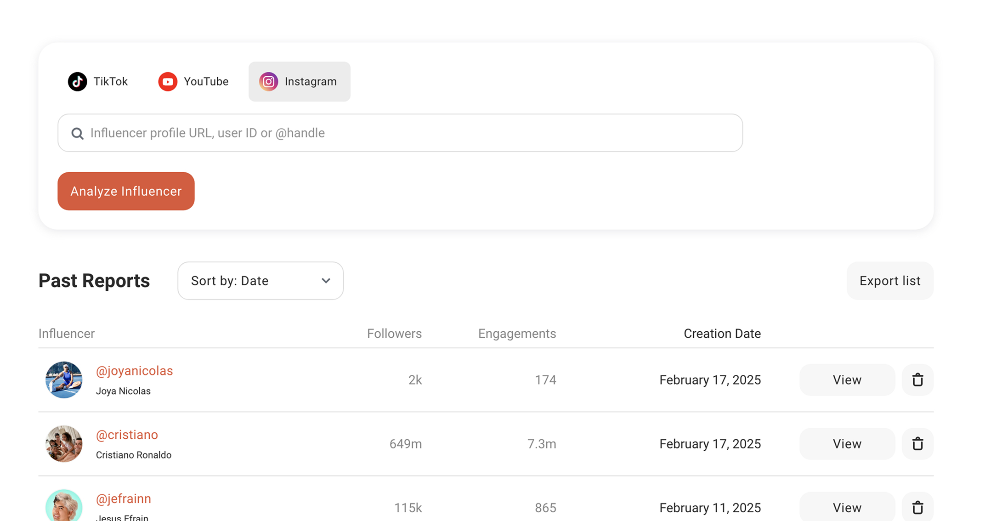This screenshot has height=521, width=985.
Task: Delete the @jefrainn report with trash icon
Action: (917, 507)
